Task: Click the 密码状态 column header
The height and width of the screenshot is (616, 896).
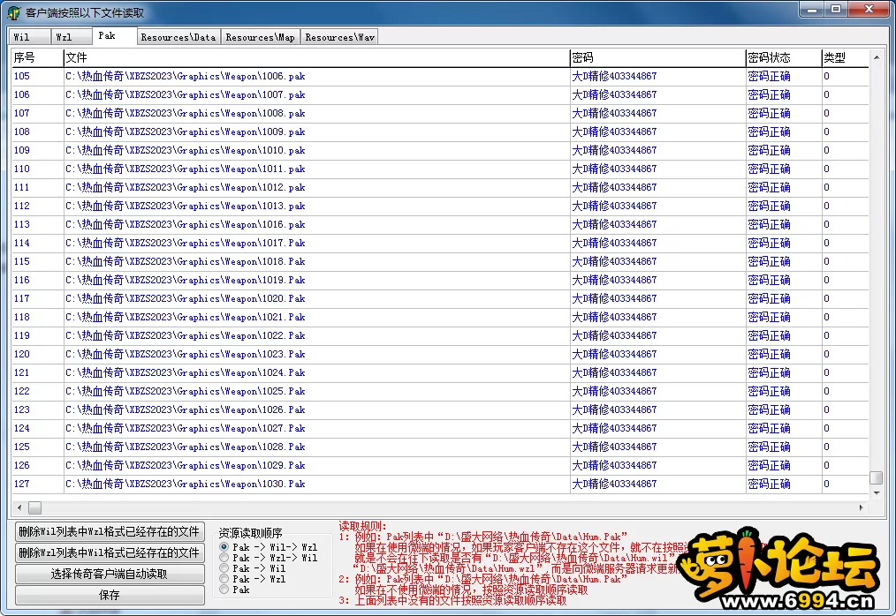Action: click(784, 57)
